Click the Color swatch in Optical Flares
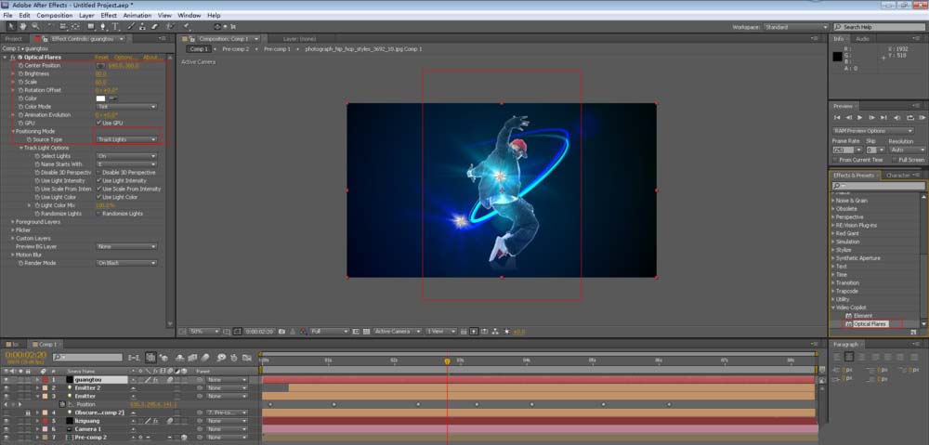The width and height of the screenshot is (929, 445). pos(101,98)
